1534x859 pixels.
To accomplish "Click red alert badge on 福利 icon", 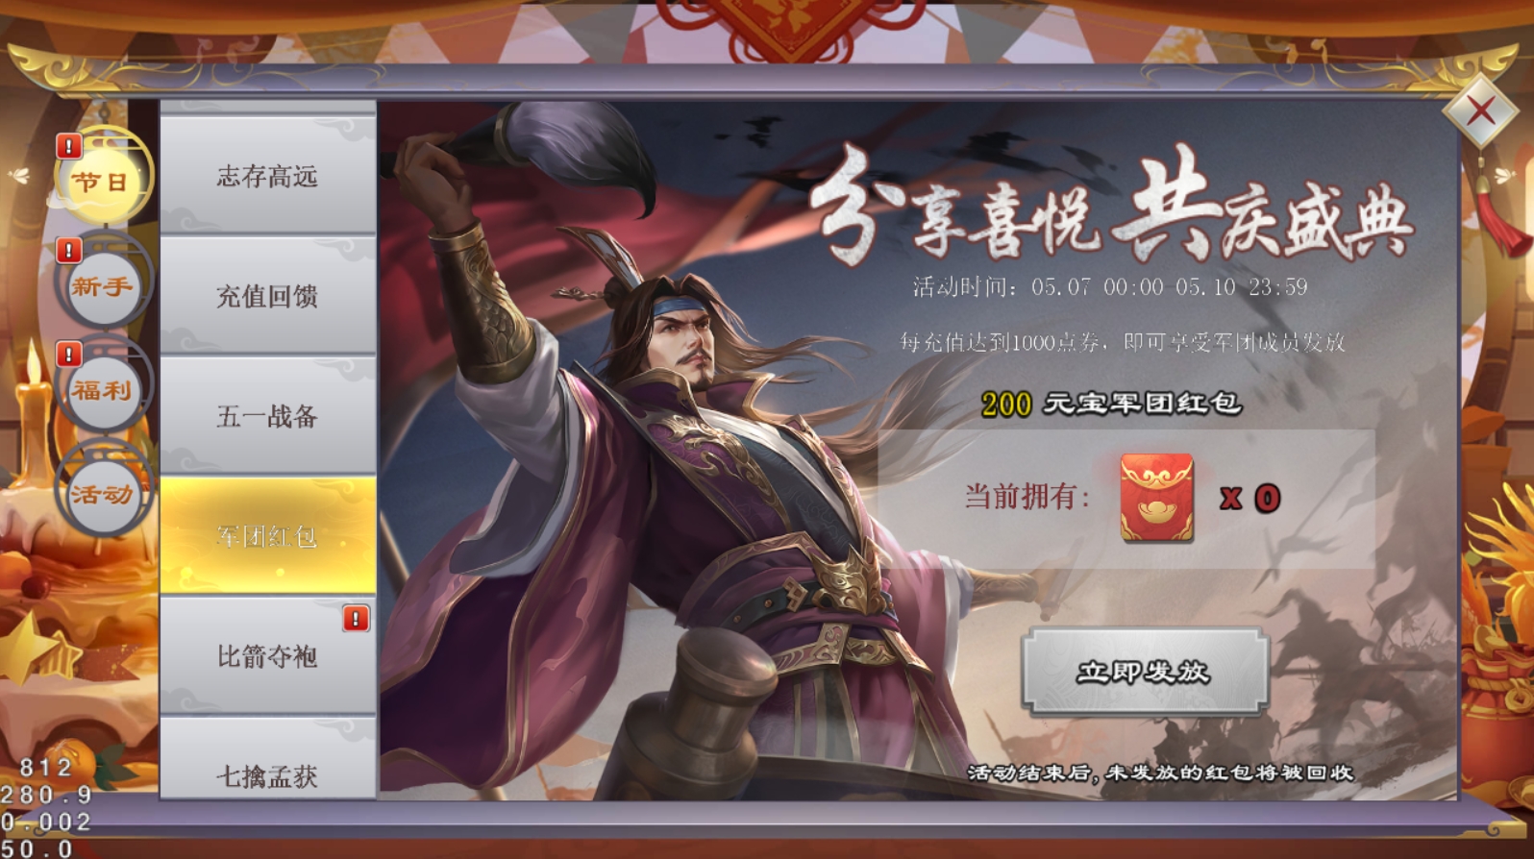I will click(x=69, y=355).
